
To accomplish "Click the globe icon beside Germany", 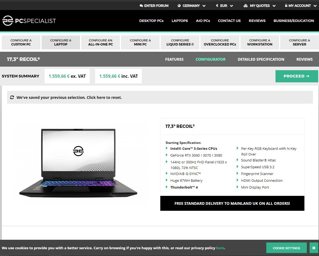I will [x=179, y=6].
